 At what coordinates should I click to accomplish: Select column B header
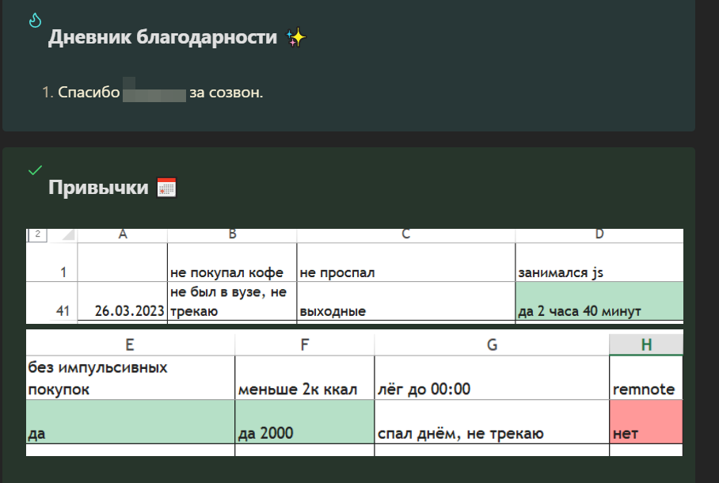[x=232, y=235]
